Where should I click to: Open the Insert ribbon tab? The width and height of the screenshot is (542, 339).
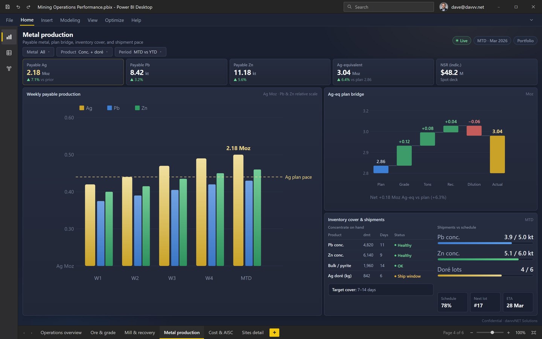point(47,20)
